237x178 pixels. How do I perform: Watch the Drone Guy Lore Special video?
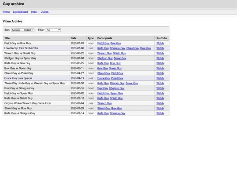click(160, 78)
